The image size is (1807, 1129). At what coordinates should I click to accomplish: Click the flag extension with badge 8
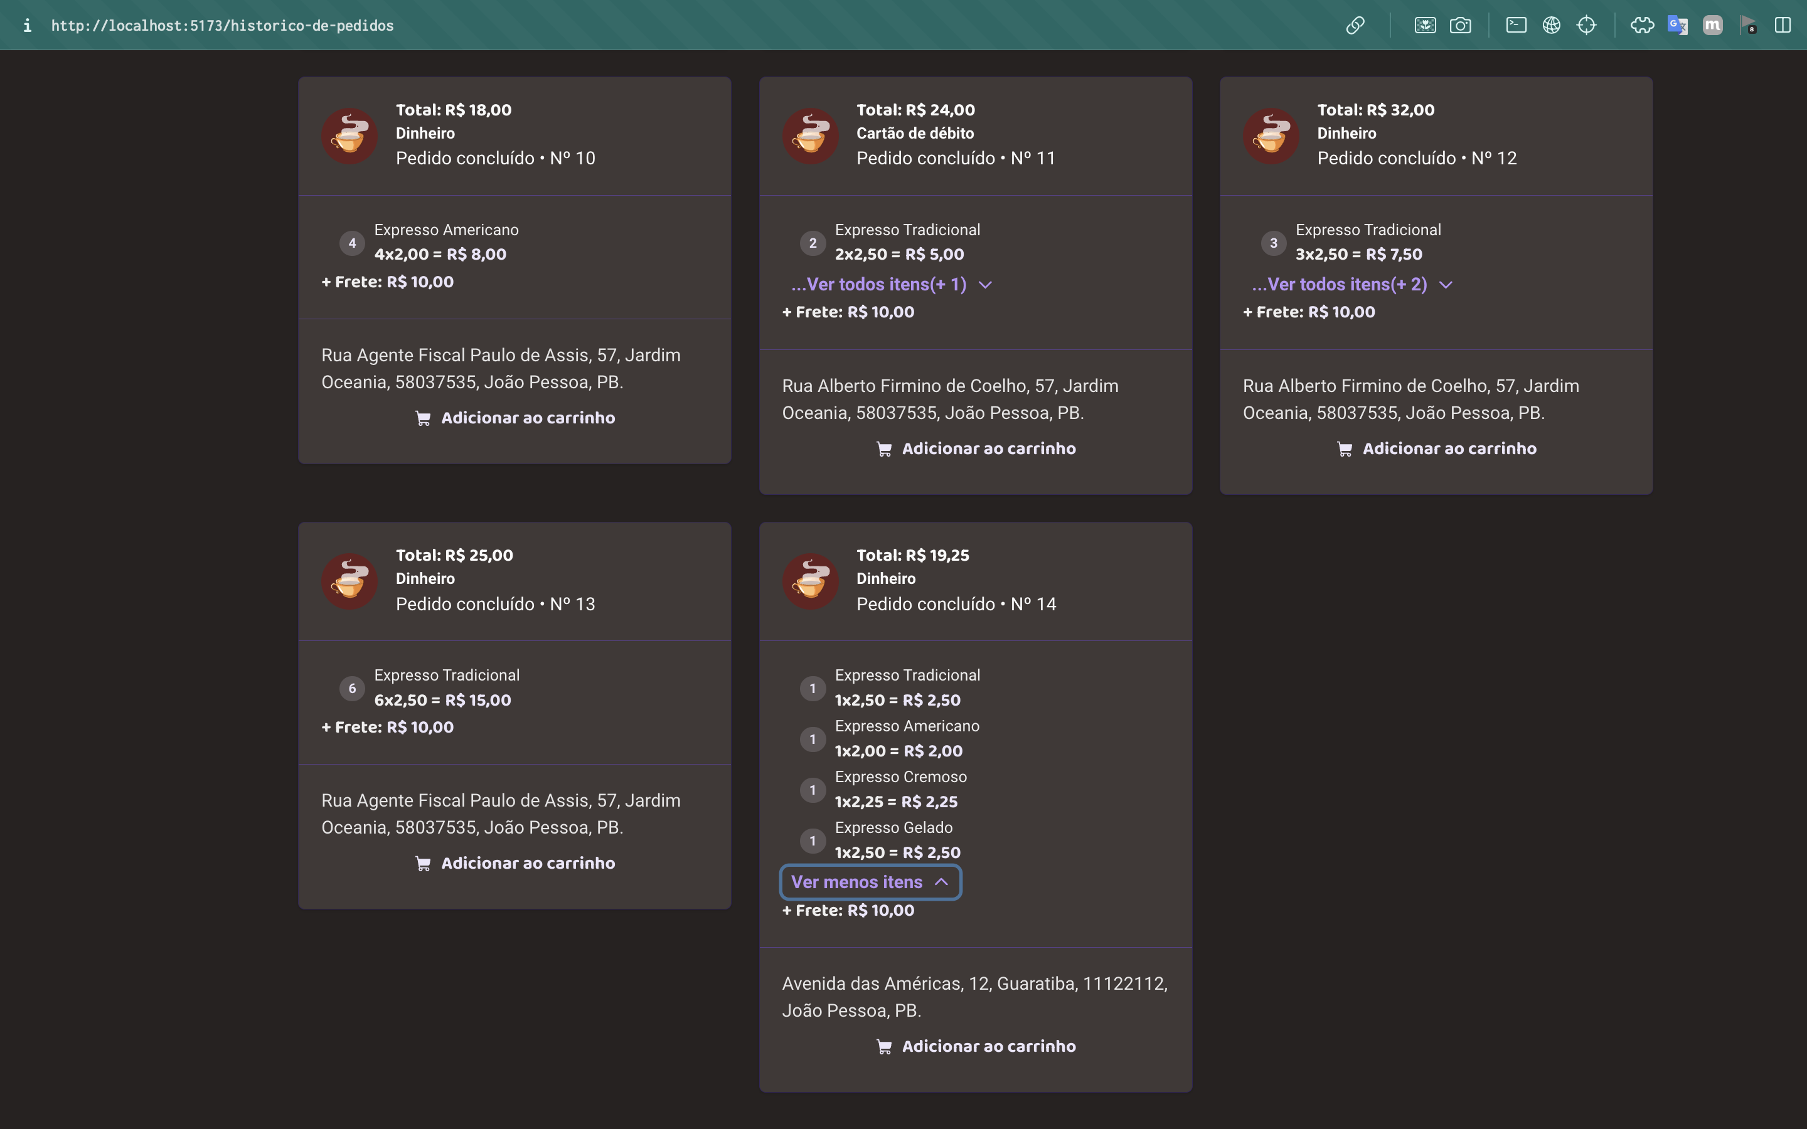[1747, 25]
